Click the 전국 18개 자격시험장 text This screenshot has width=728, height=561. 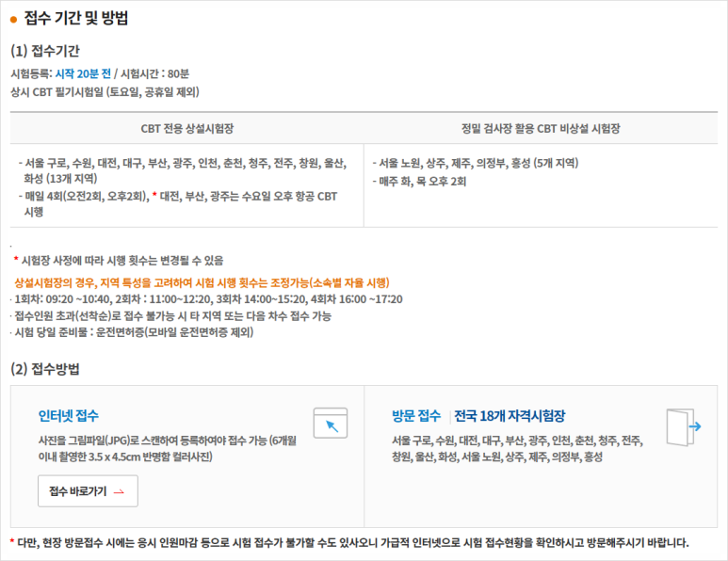510,416
